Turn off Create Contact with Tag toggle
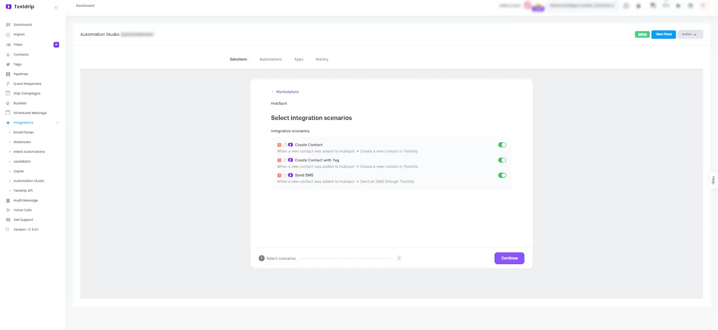 click(x=502, y=160)
